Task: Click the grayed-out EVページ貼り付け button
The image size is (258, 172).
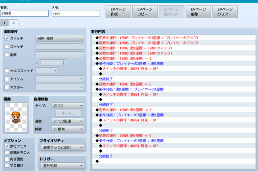Action: click(171, 12)
